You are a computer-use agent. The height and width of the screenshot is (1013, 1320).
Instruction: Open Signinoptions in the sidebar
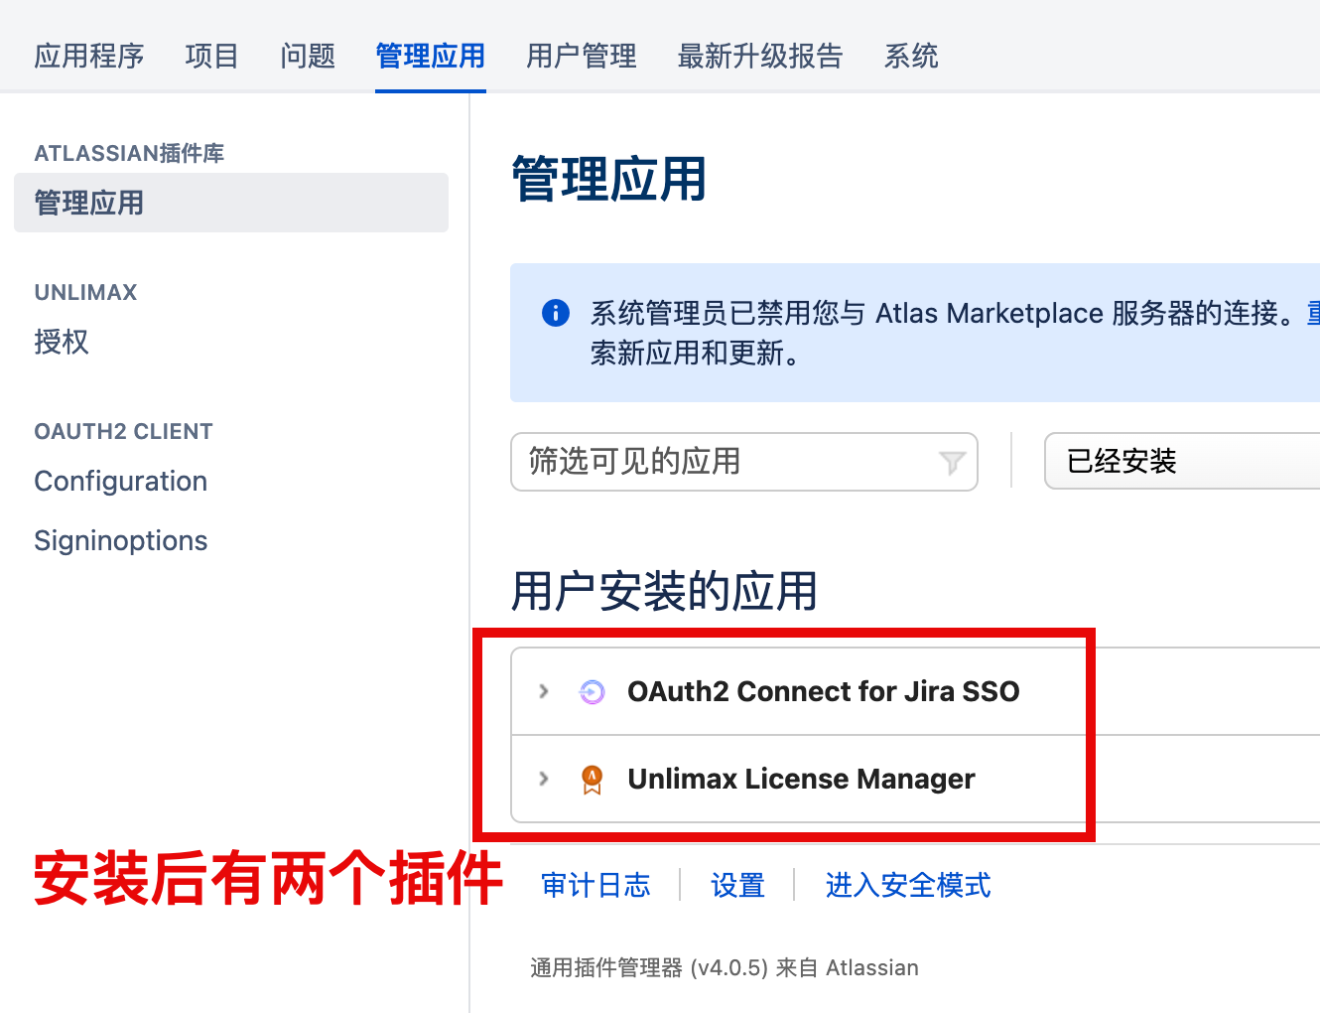click(x=121, y=540)
